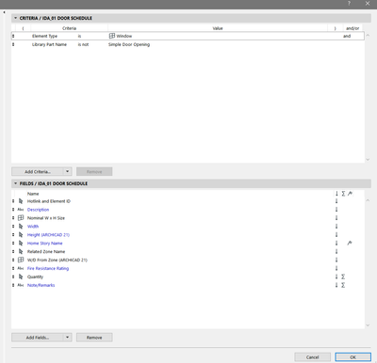Toggle the flag icon for Home Story Name
This screenshot has height=363, width=377.
pyautogui.click(x=350, y=244)
